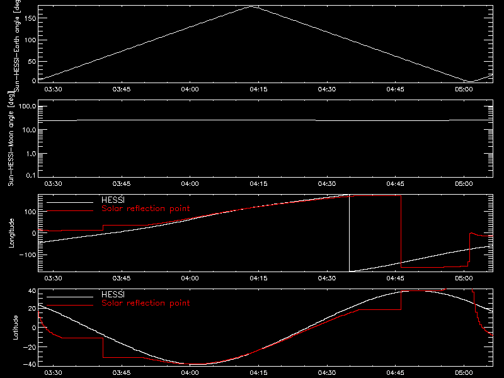The width and height of the screenshot is (504, 378).
Task: Click the 50 tick label on Earth angle plot
Action: pyautogui.click(x=32, y=61)
